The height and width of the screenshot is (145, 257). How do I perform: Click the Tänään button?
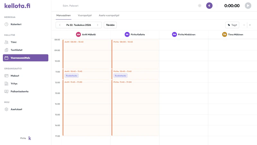[x=110, y=25]
